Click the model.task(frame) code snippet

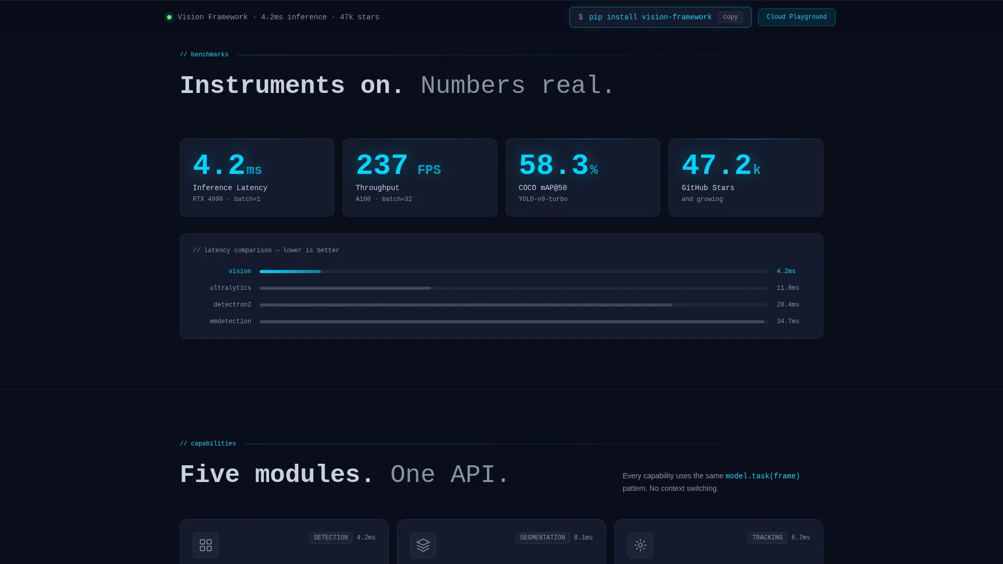tap(763, 476)
